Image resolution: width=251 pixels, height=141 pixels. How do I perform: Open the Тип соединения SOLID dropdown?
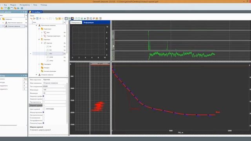(x=54, y=86)
